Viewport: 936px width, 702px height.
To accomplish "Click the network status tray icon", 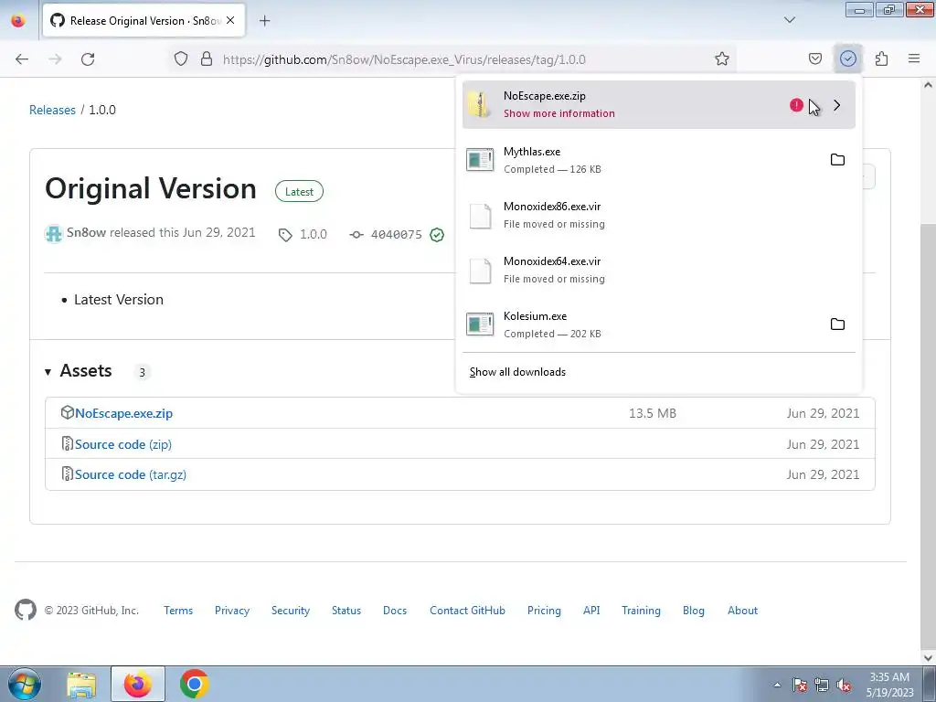I will [x=822, y=685].
